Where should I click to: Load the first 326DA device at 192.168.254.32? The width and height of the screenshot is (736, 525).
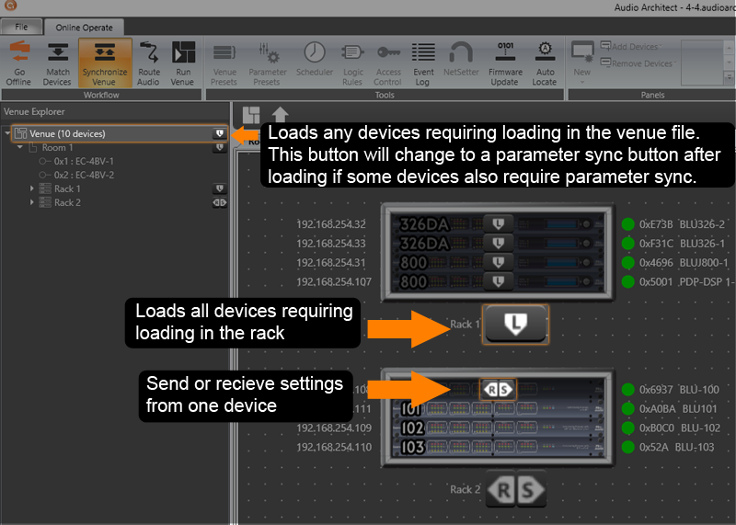[x=498, y=223]
